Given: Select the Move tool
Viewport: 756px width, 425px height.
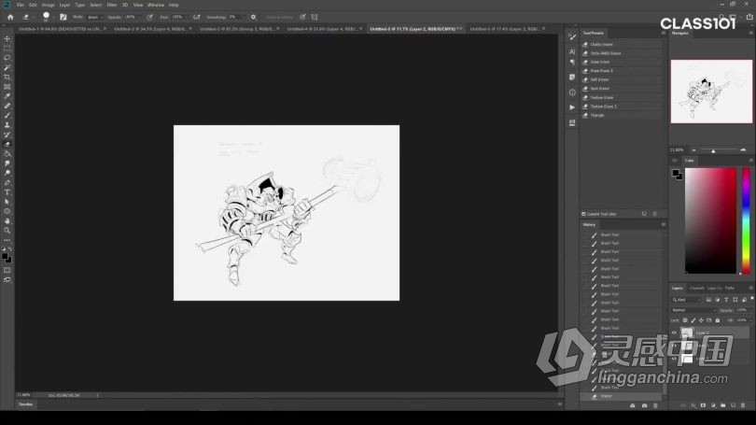Looking at the screenshot, I should pos(7,38).
